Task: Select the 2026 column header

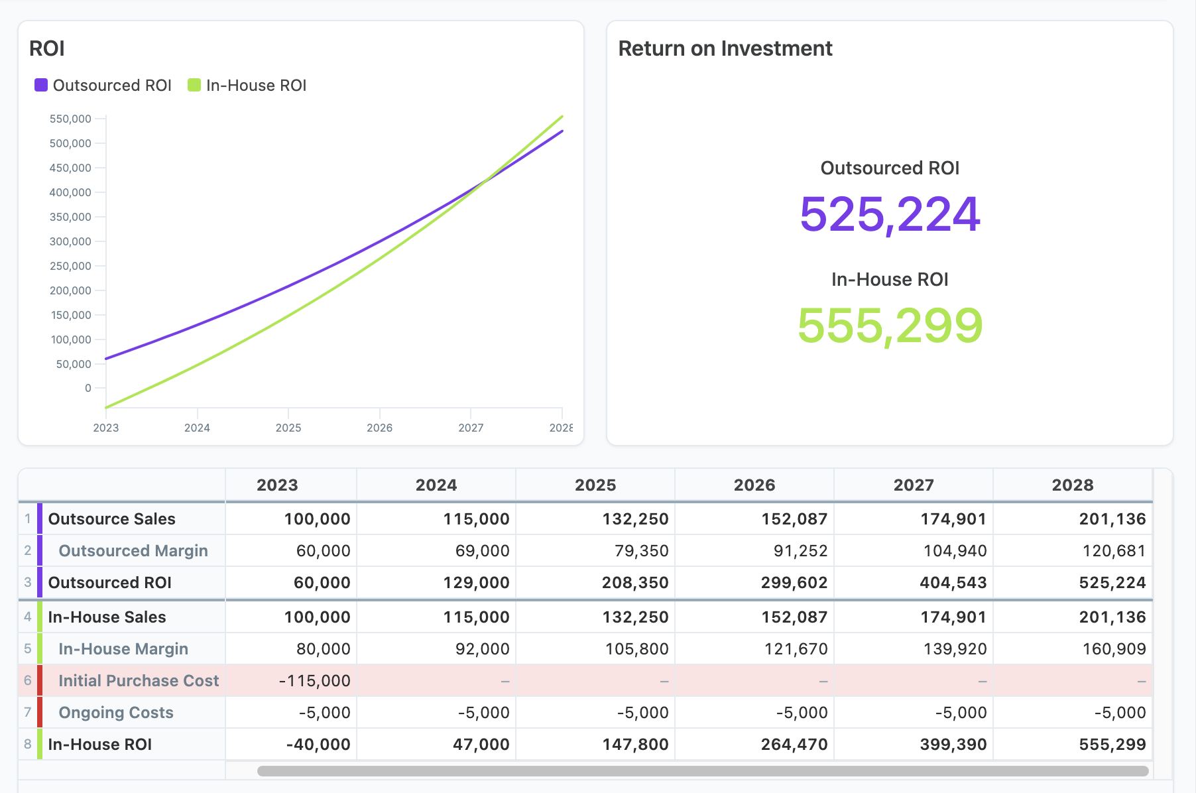Action: tap(754, 485)
